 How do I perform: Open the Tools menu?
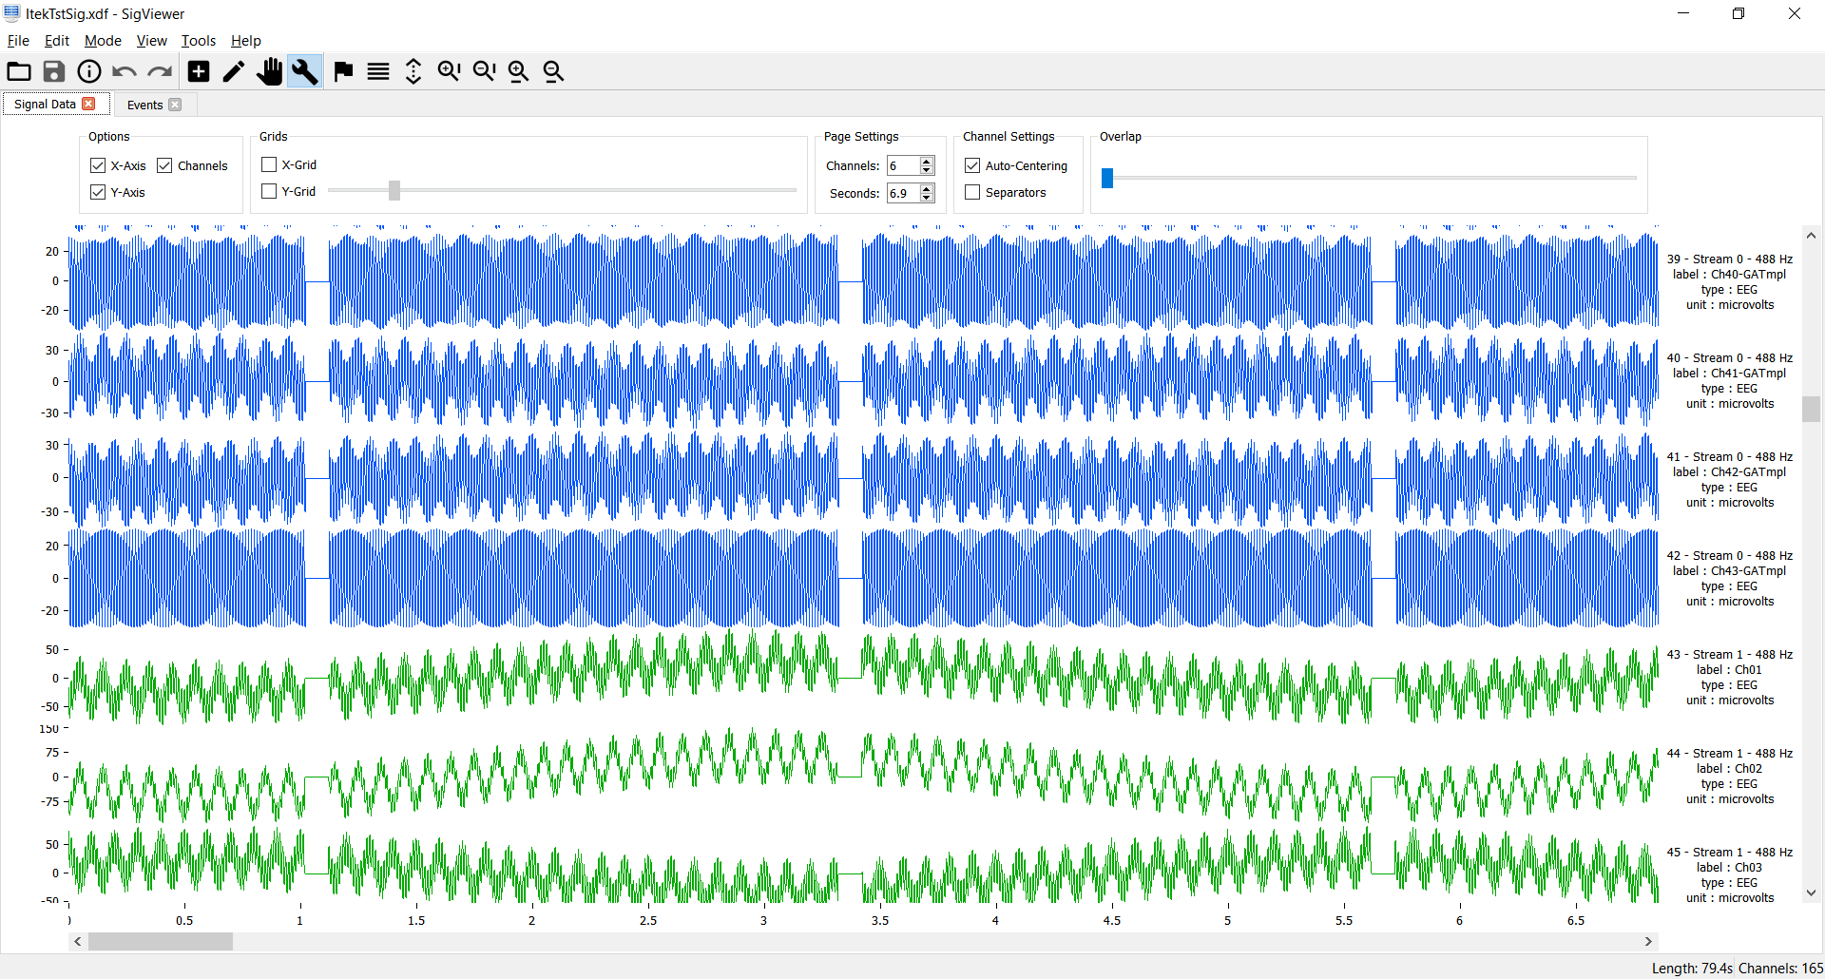(198, 41)
